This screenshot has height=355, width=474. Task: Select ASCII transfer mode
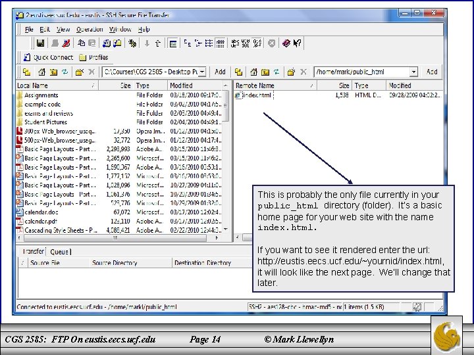(x=235, y=43)
